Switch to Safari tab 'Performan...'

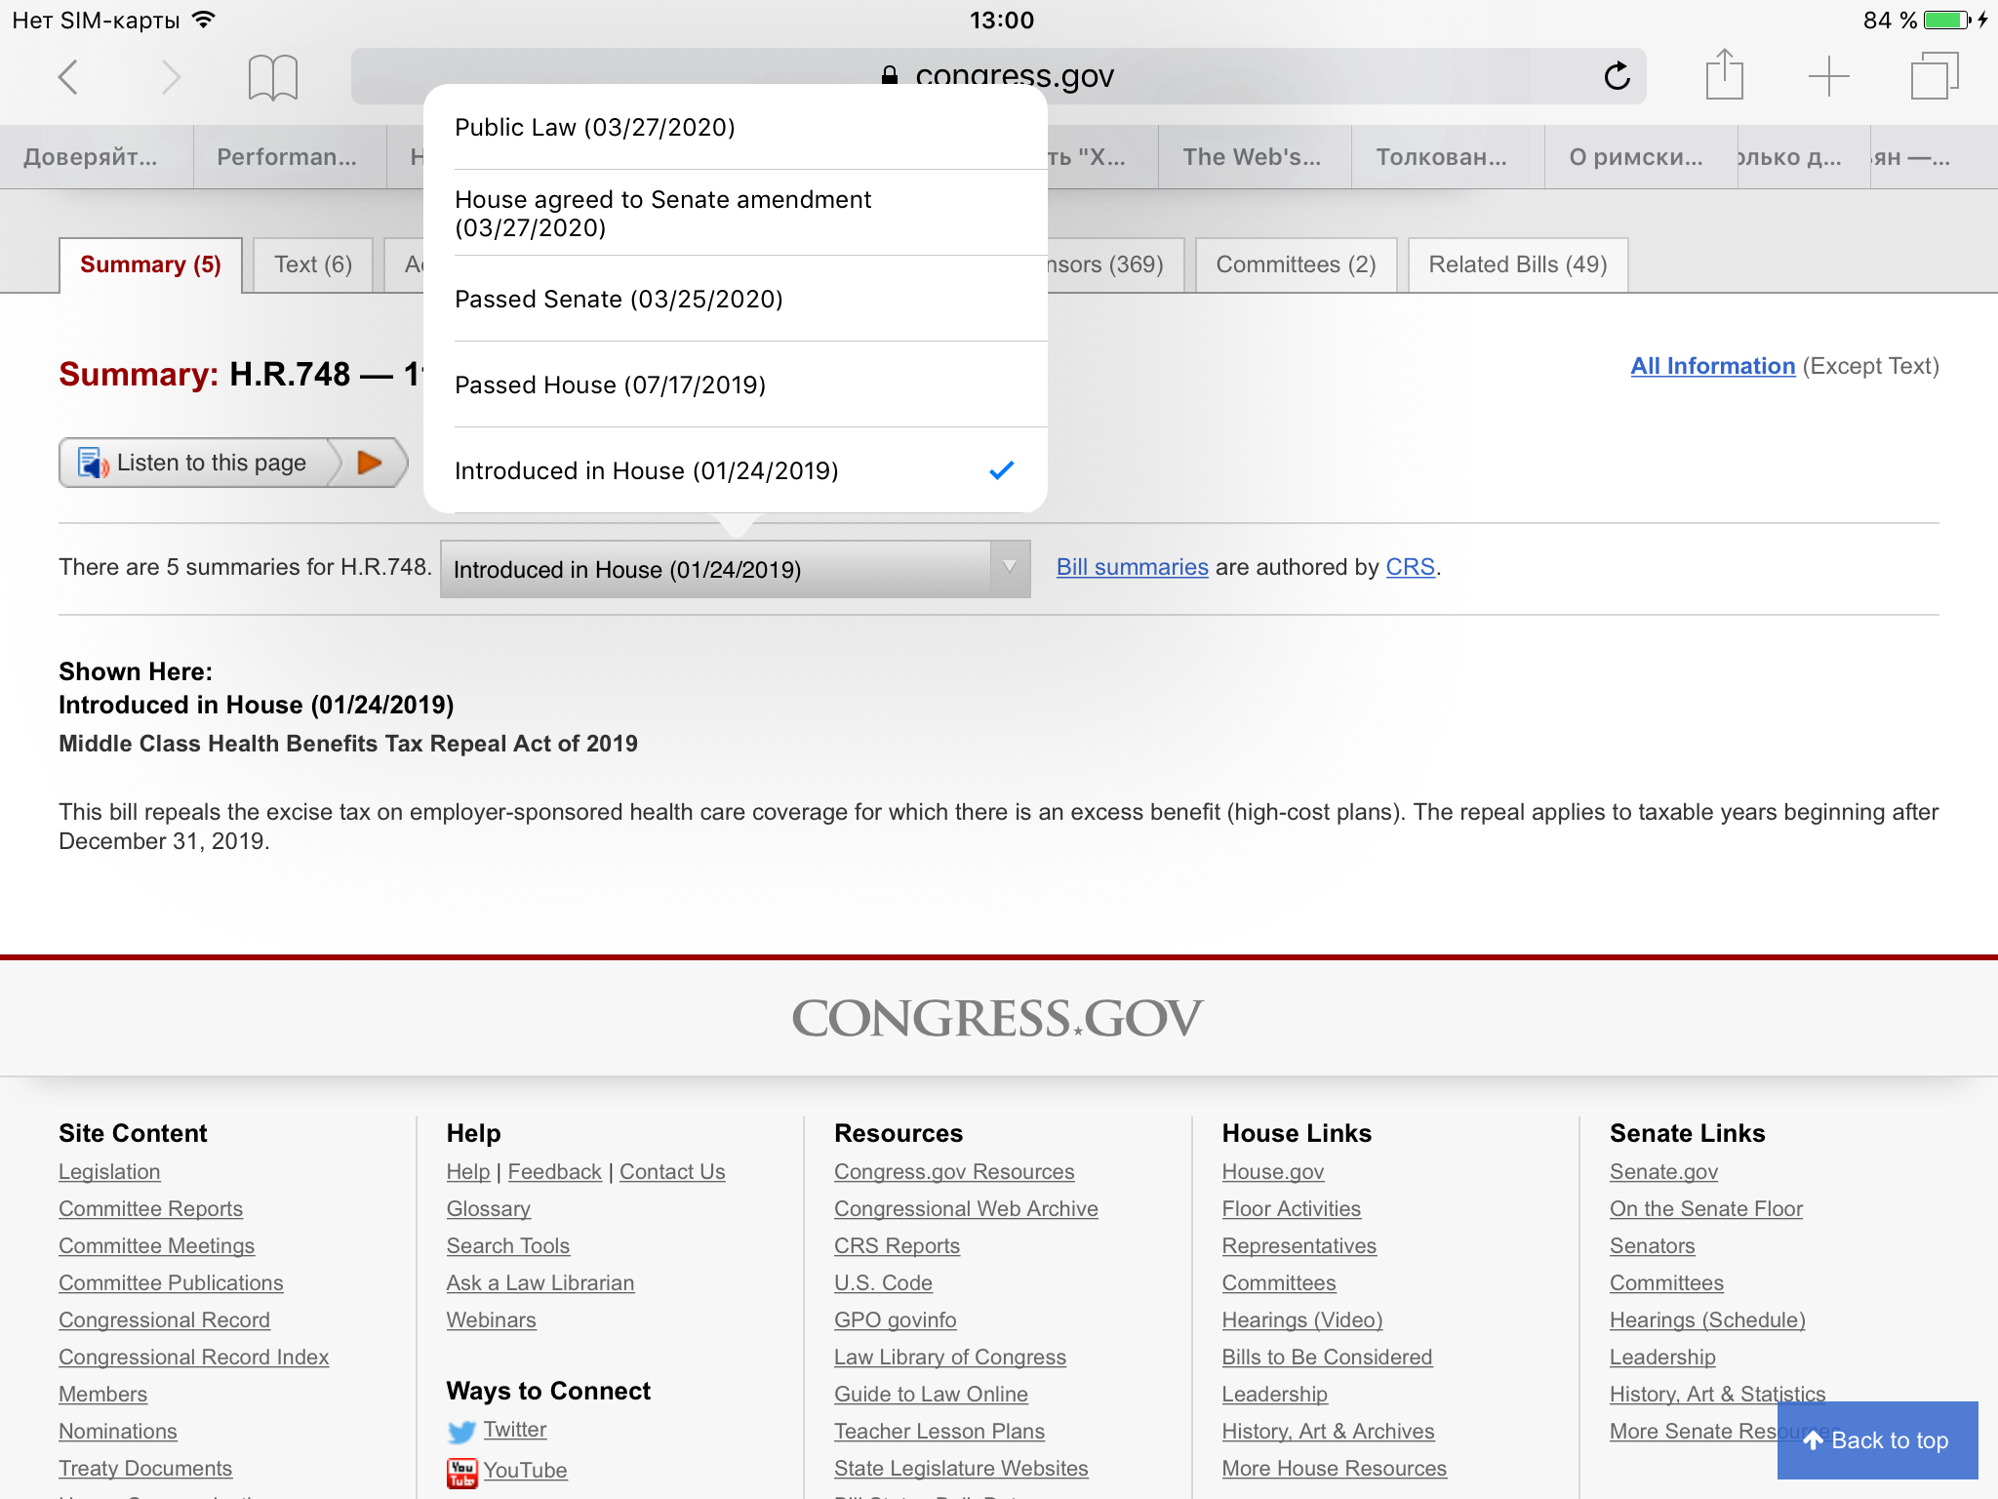[x=289, y=157]
